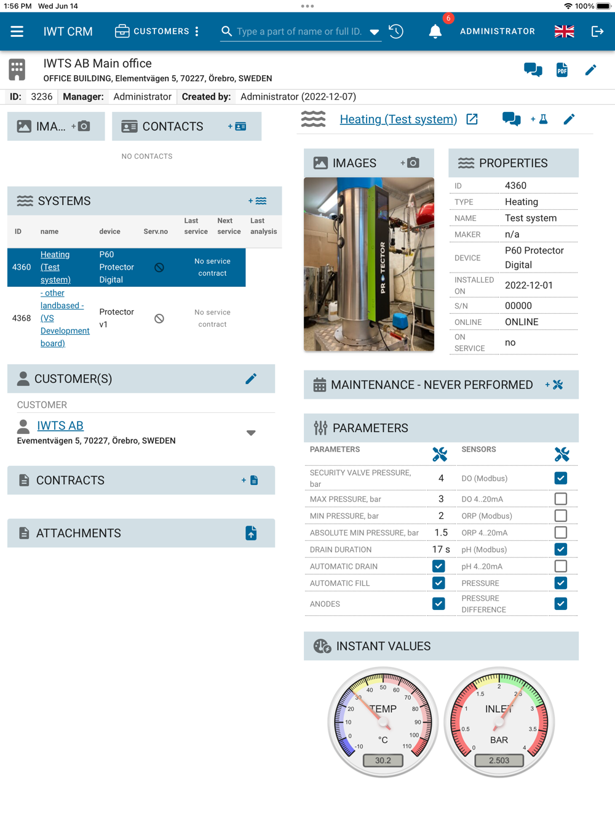Enable pH 4..20mA sensor checkbox

561,566
